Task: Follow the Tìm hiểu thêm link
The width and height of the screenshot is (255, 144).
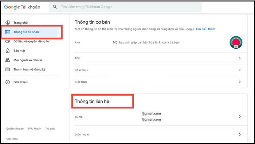Action: click(205, 29)
